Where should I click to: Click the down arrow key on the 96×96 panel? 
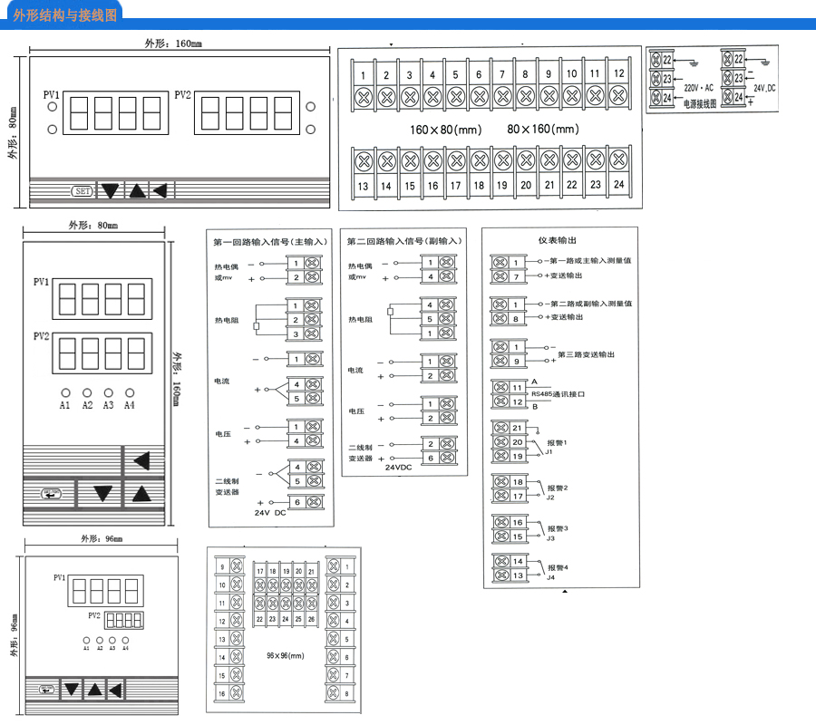[71, 690]
